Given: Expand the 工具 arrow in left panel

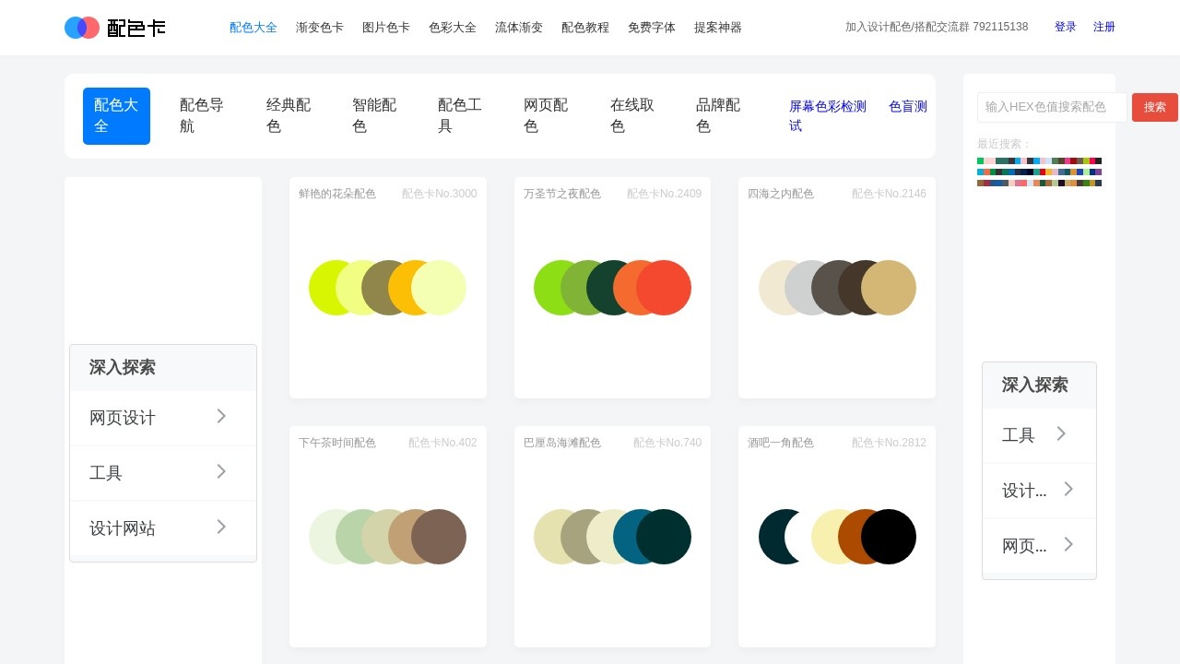Looking at the screenshot, I should click(x=221, y=472).
